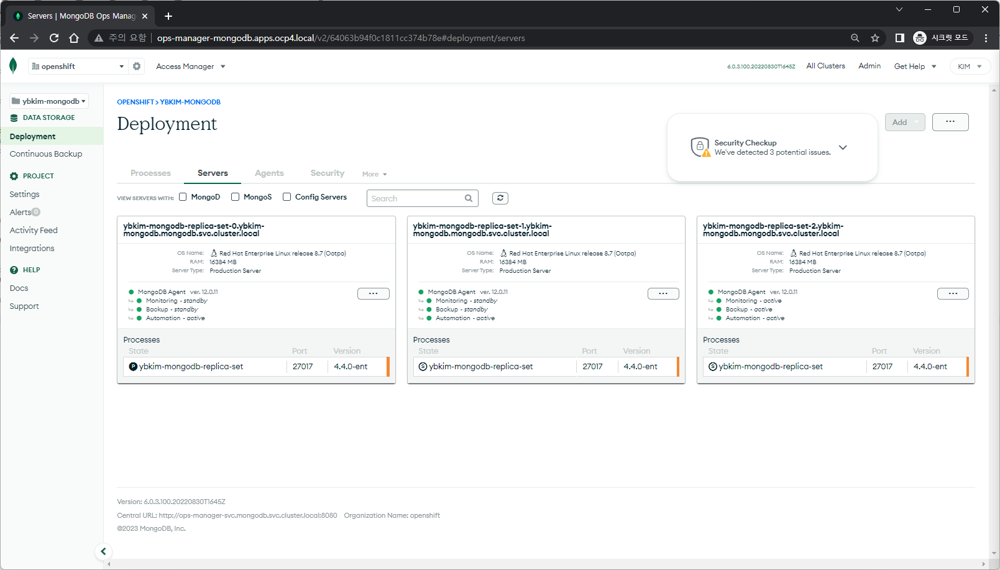1000x570 pixels.
Task: Toggle browser side panel icon
Action: (x=899, y=38)
